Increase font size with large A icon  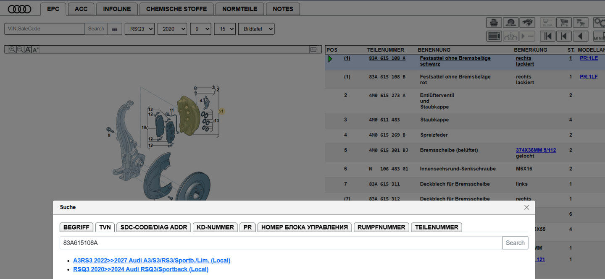click(28, 50)
